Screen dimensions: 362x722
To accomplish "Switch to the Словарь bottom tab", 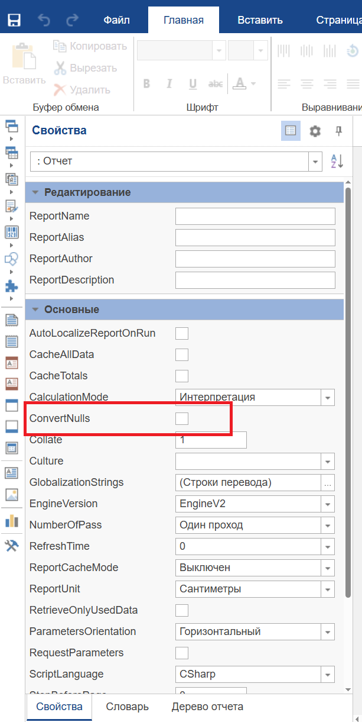I will coord(127,707).
